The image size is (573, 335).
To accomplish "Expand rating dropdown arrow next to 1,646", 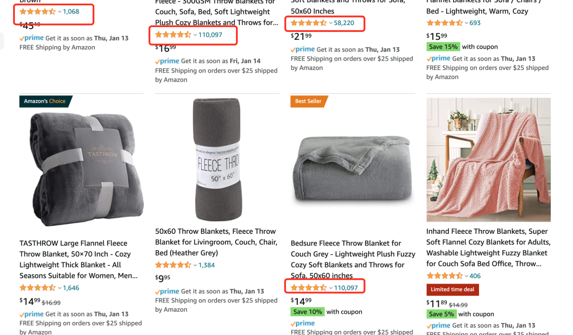I will (x=59, y=288).
